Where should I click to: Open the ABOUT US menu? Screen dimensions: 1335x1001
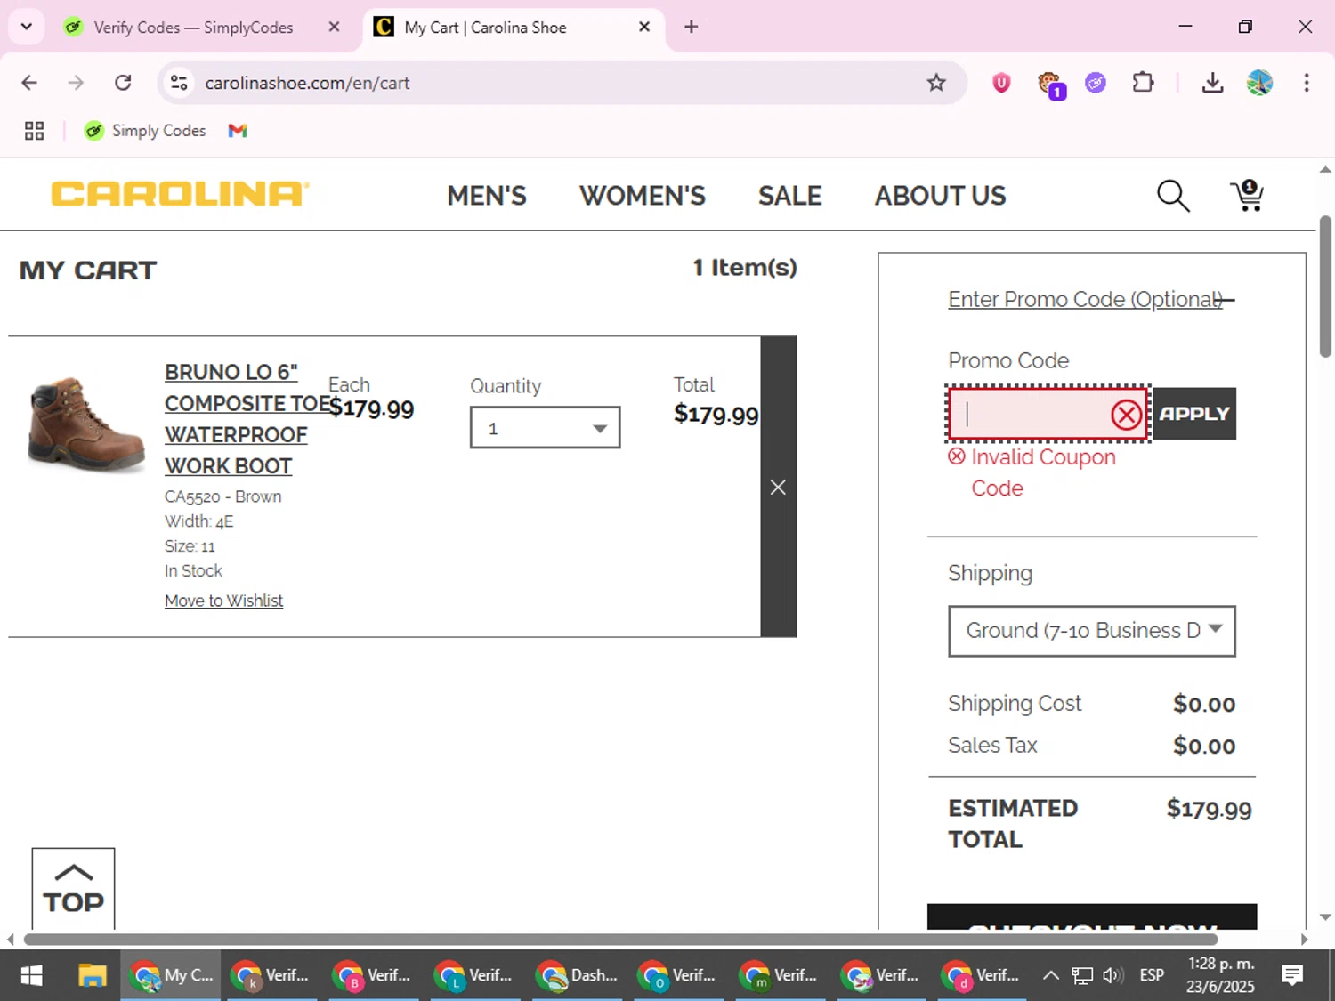click(x=940, y=196)
